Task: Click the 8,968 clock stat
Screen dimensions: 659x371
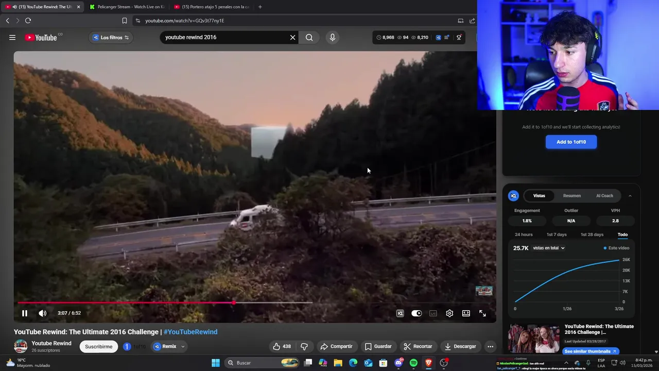Action: tap(385, 37)
